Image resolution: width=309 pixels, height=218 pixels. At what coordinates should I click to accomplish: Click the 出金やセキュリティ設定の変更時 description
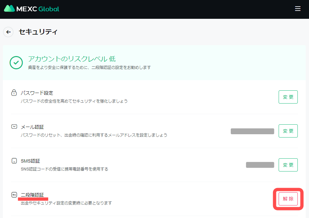66,203
